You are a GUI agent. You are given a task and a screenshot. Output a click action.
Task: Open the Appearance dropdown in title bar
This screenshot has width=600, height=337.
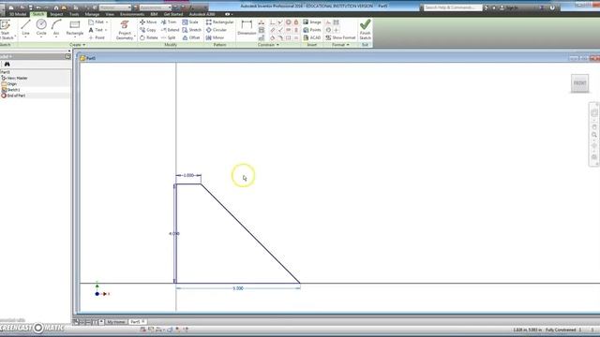[156, 7]
